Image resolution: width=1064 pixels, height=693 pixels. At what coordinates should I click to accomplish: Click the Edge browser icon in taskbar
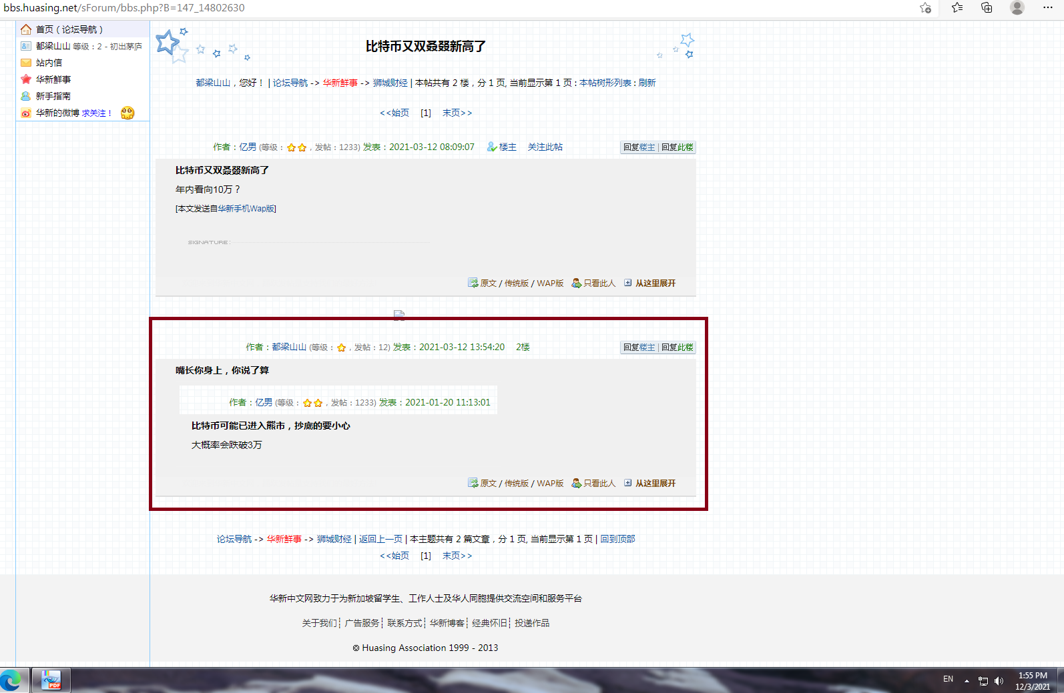11,680
